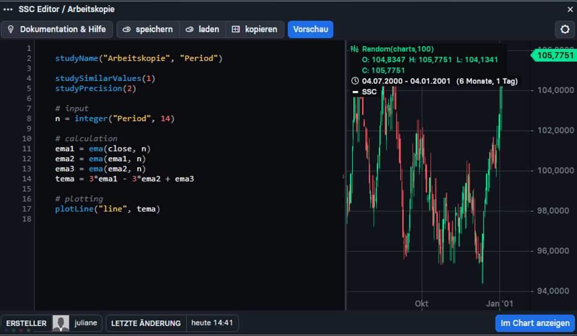Place cursor in studyName code line
Screen dimensions: 577x336
[x=139, y=58]
